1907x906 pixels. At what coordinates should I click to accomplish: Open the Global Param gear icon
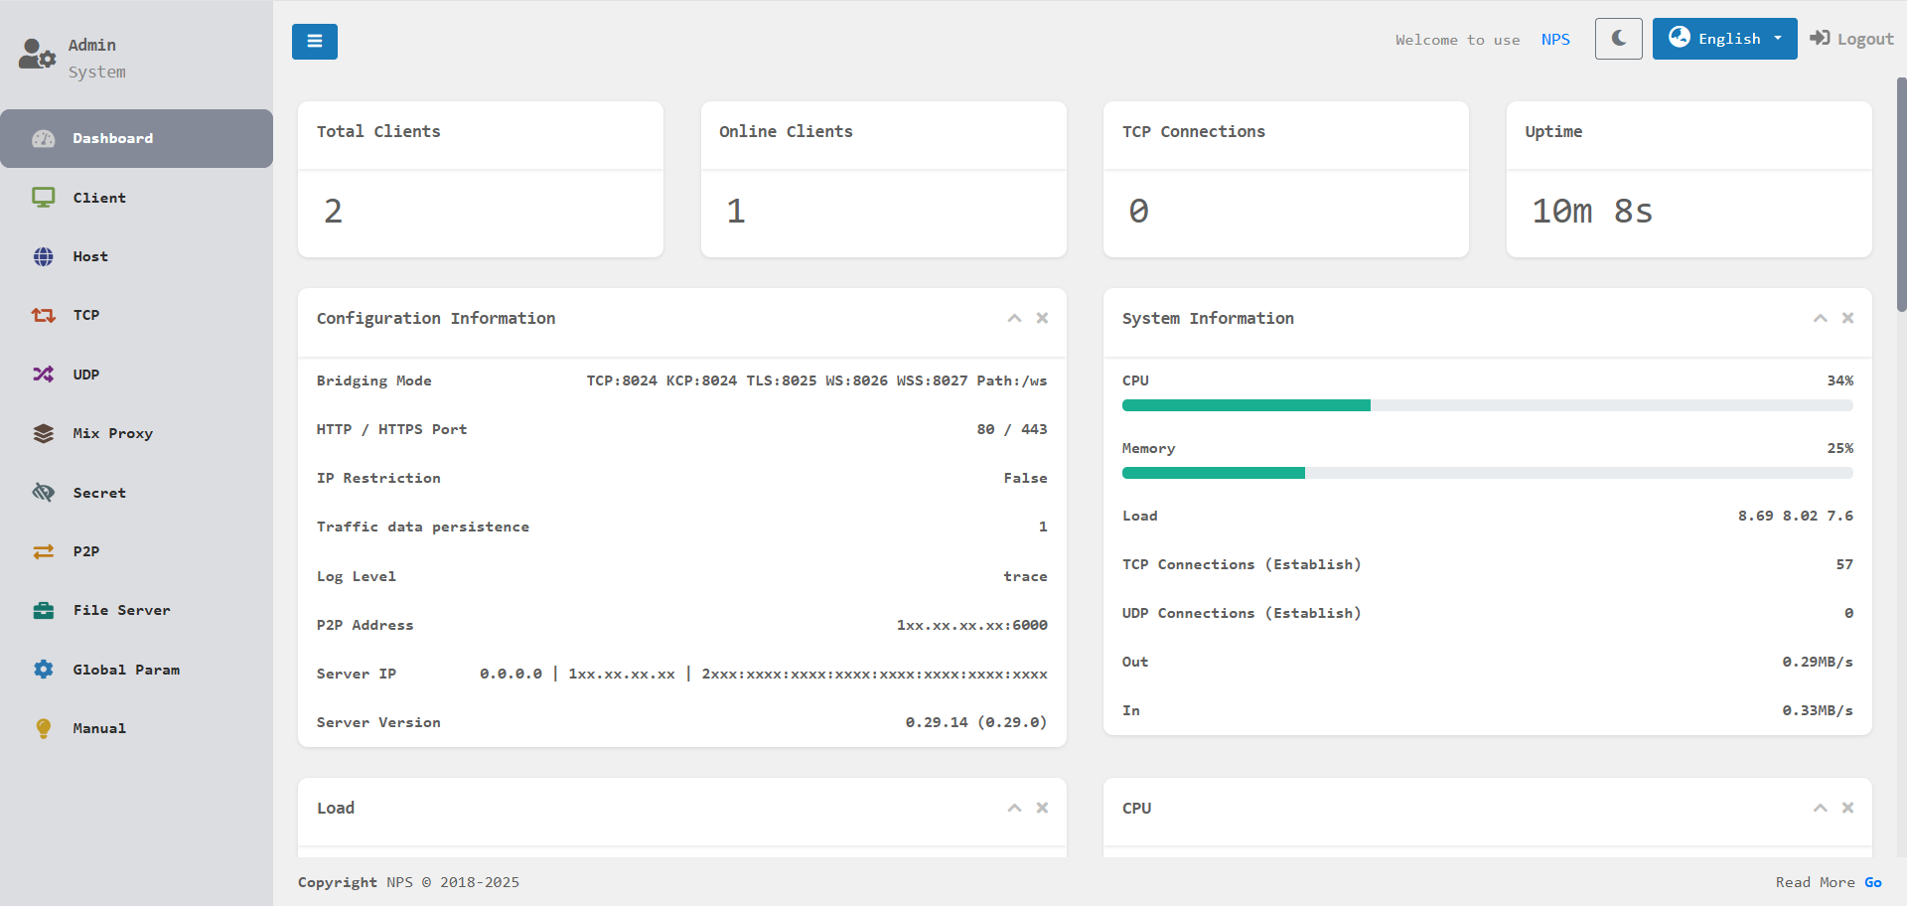pyautogui.click(x=43, y=669)
